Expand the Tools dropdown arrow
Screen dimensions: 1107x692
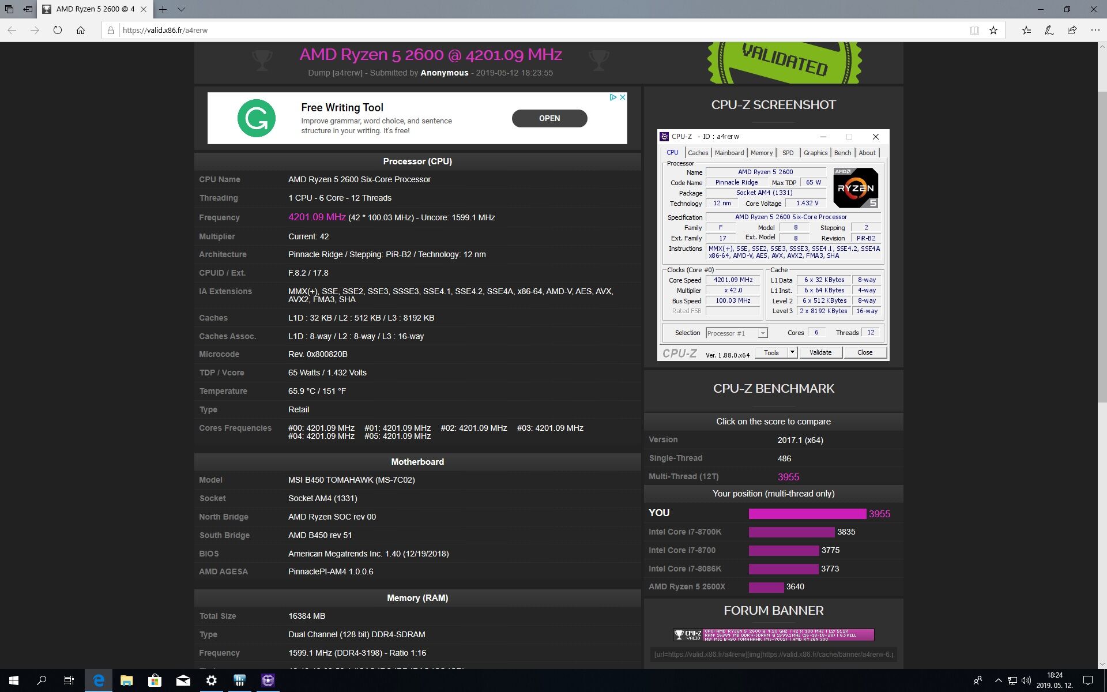point(792,352)
